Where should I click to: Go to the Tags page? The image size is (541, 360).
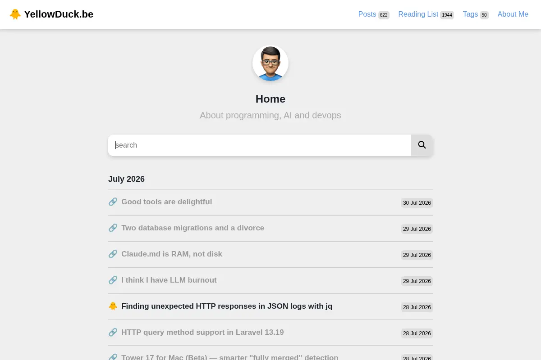pos(476,14)
